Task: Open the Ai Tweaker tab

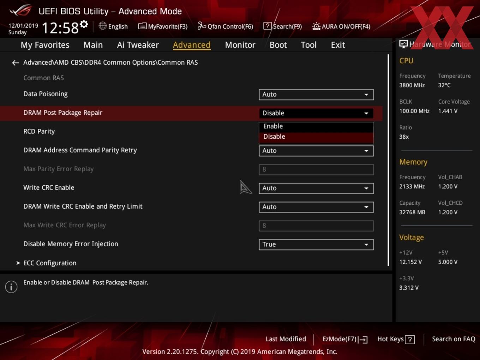Action: pyautogui.click(x=138, y=45)
